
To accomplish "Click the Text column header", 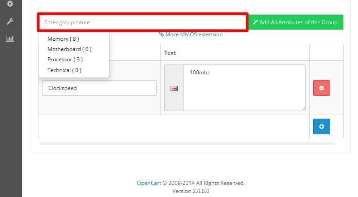I will [170, 53].
